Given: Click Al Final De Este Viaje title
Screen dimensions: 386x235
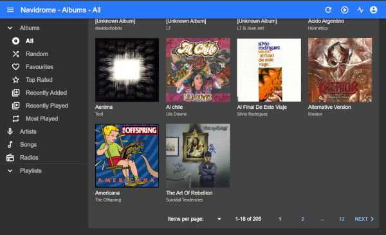Looking at the screenshot, I should (262, 107).
